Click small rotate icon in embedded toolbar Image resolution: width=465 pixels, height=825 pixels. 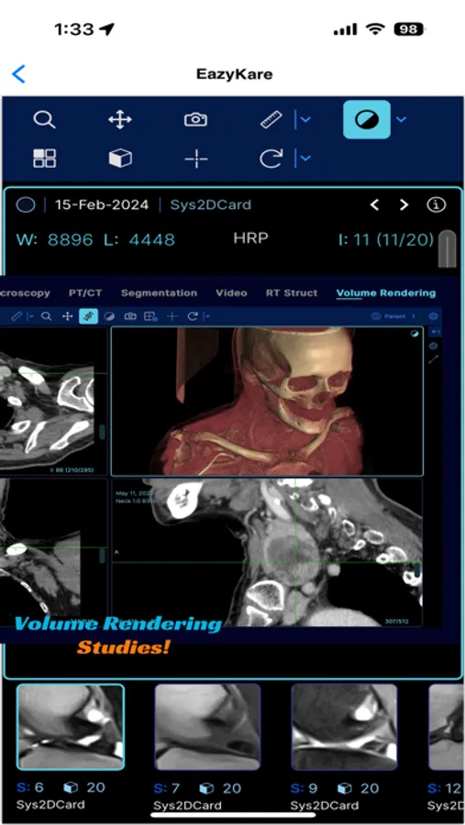(193, 316)
